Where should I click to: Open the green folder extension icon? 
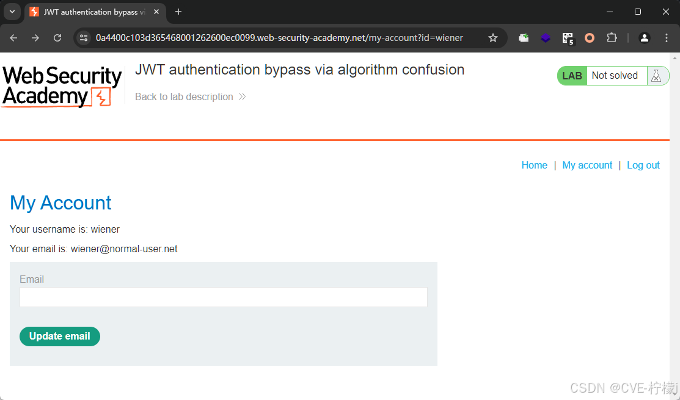524,38
